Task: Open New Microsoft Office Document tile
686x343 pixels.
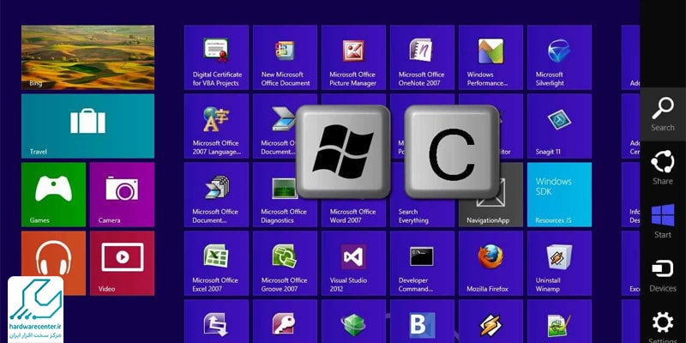Action: pos(285,57)
